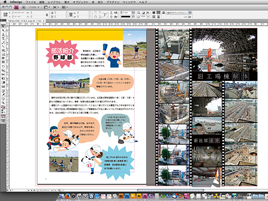The image size is (268, 201).
Task: Click the reference point locator grid
Action: point(5,14)
